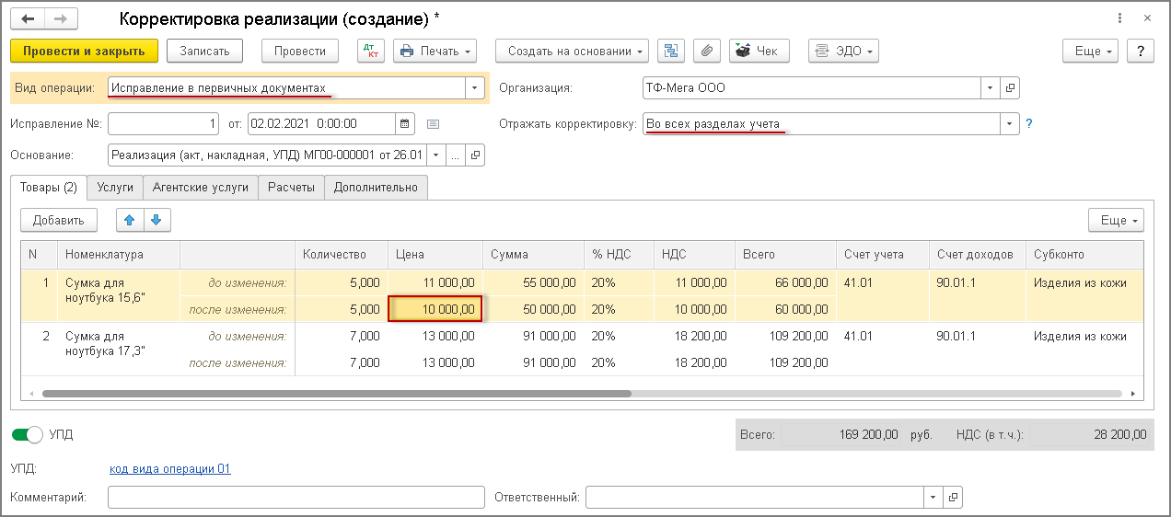The height and width of the screenshot is (517, 1171).
Task: Select Сумка для ноутбука 17,3" row
Action: (582, 350)
